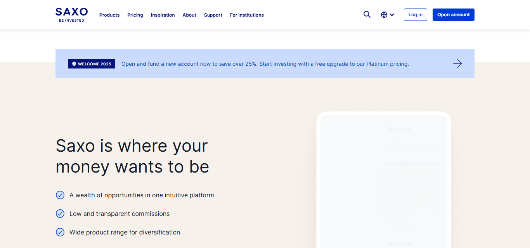Click the checkmark icon beside 'Wide product range'
The width and height of the screenshot is (530, 248).
(x=60, y=232)
